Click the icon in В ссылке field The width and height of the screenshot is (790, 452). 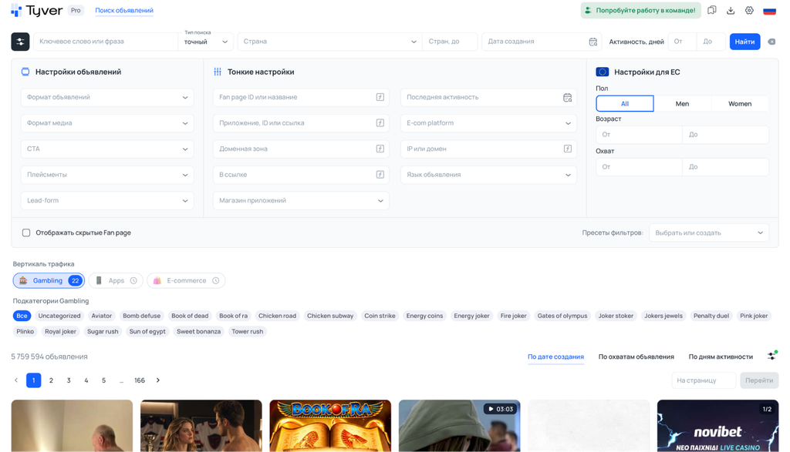[x=380, y=175]
